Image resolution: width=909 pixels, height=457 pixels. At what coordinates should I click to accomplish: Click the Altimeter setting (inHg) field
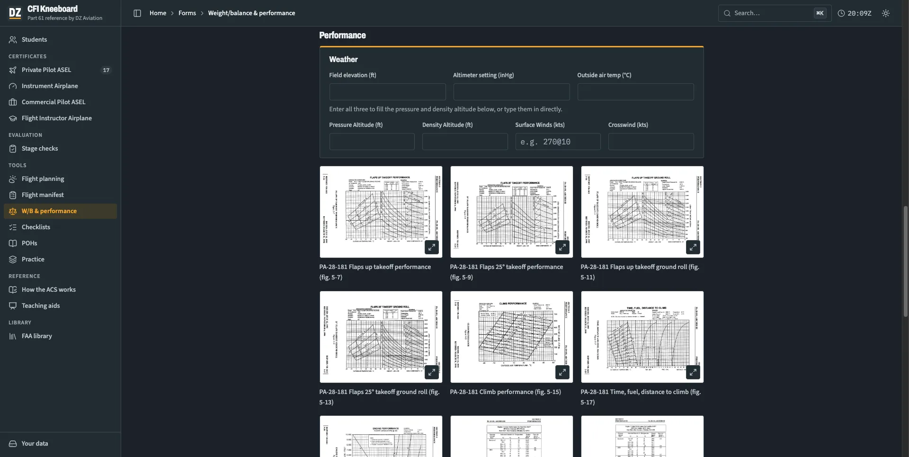tap(511, 92)
